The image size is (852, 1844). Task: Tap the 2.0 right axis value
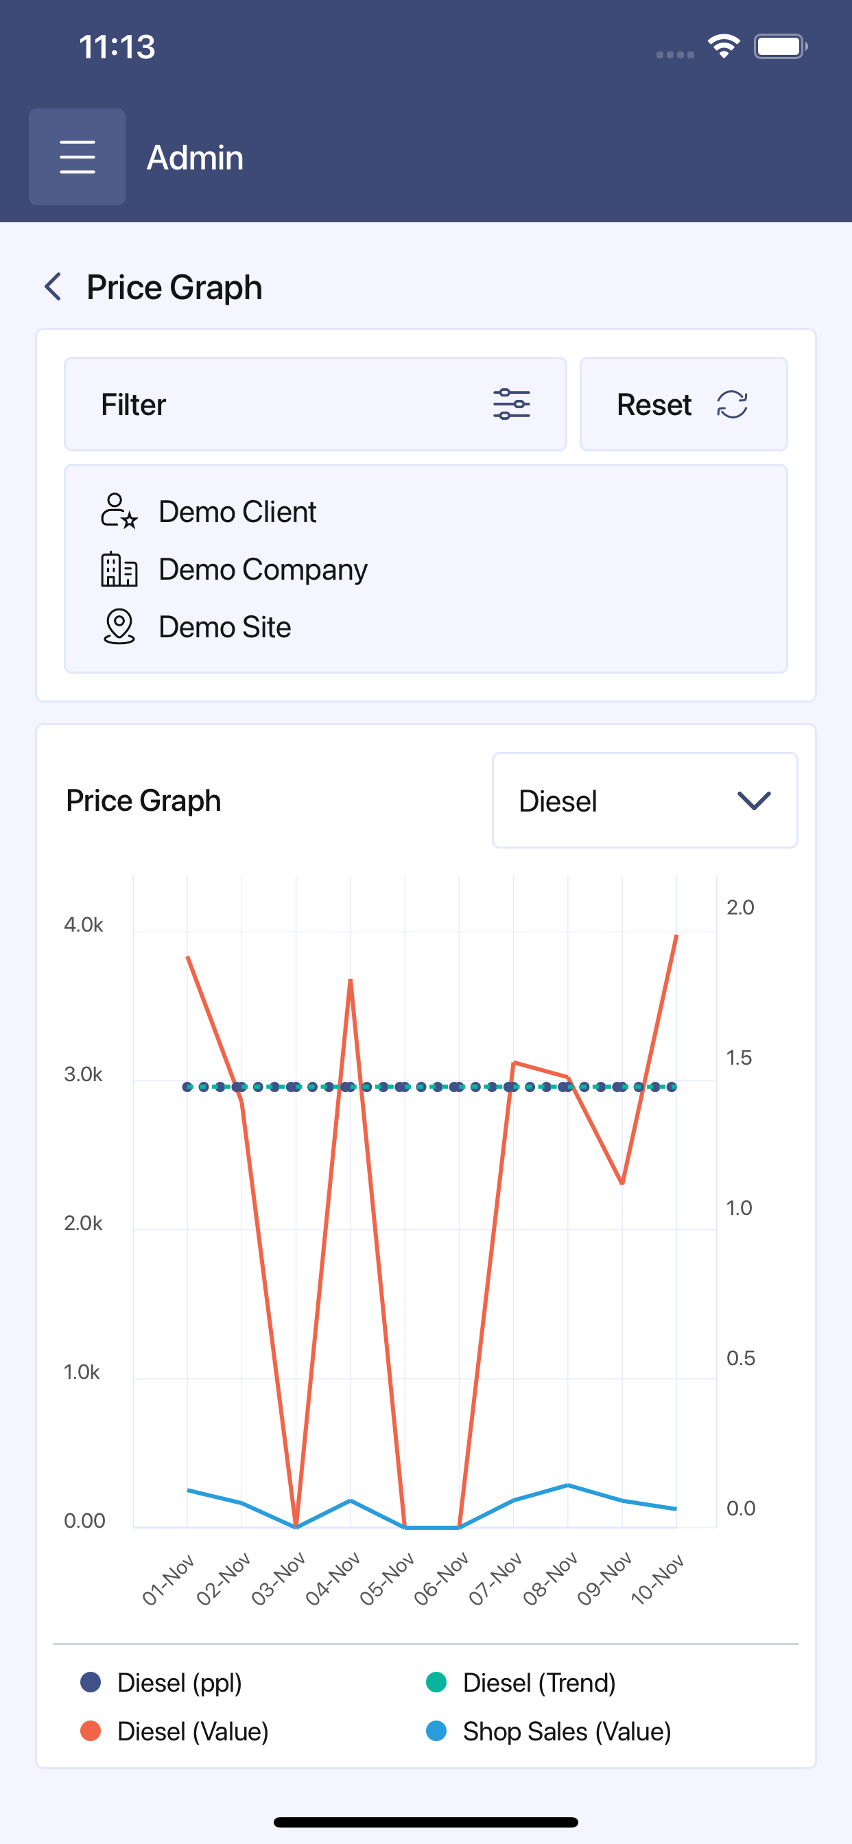pos(740,908)
